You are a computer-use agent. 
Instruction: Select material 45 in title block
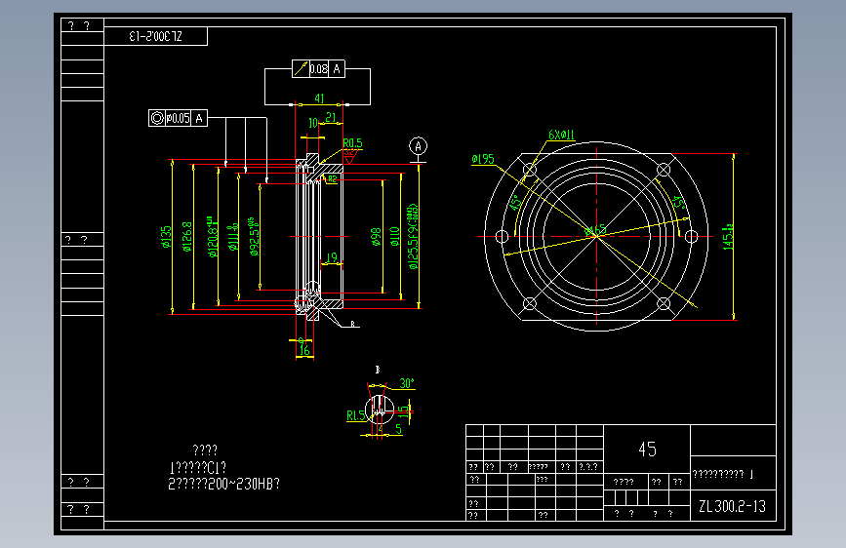point(648,450)
